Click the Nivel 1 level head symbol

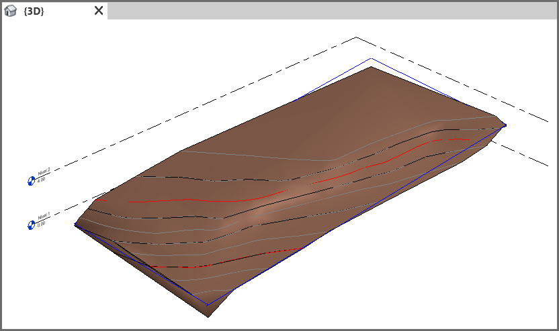(30, 225)
